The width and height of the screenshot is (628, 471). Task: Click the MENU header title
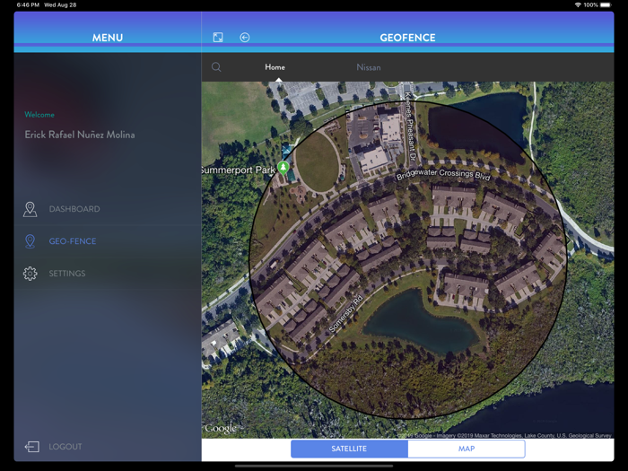108,38
